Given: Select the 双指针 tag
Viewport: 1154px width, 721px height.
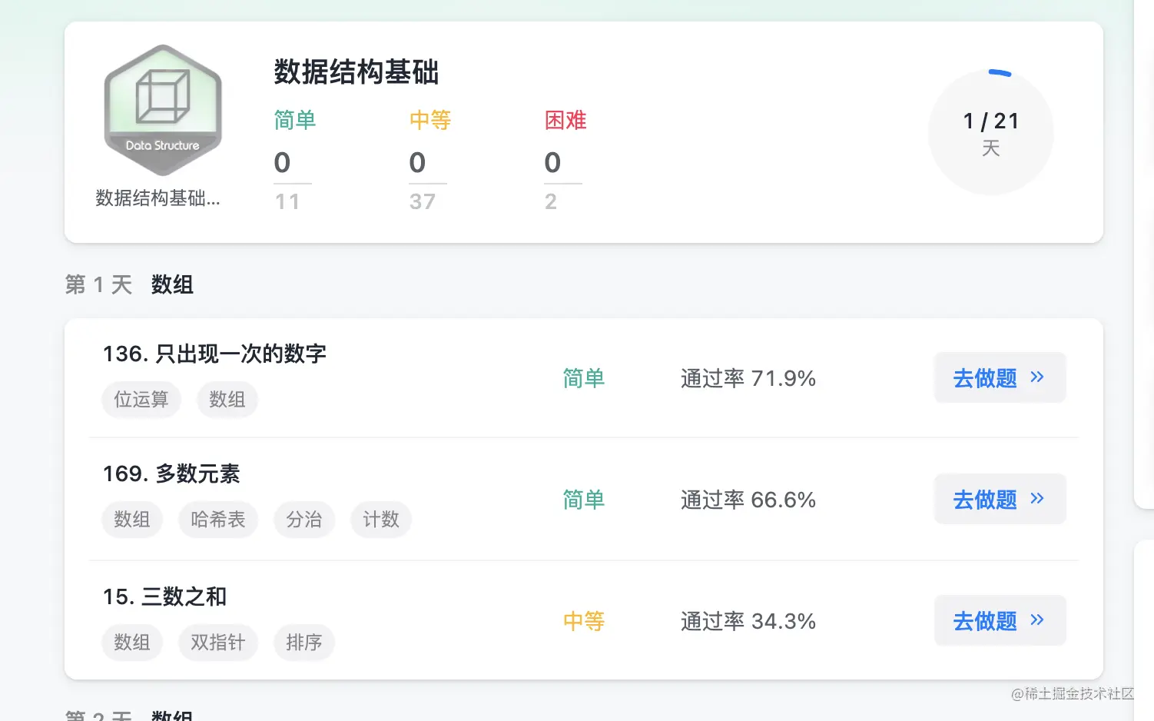Looking at the screenshot, I should [218, 643].
